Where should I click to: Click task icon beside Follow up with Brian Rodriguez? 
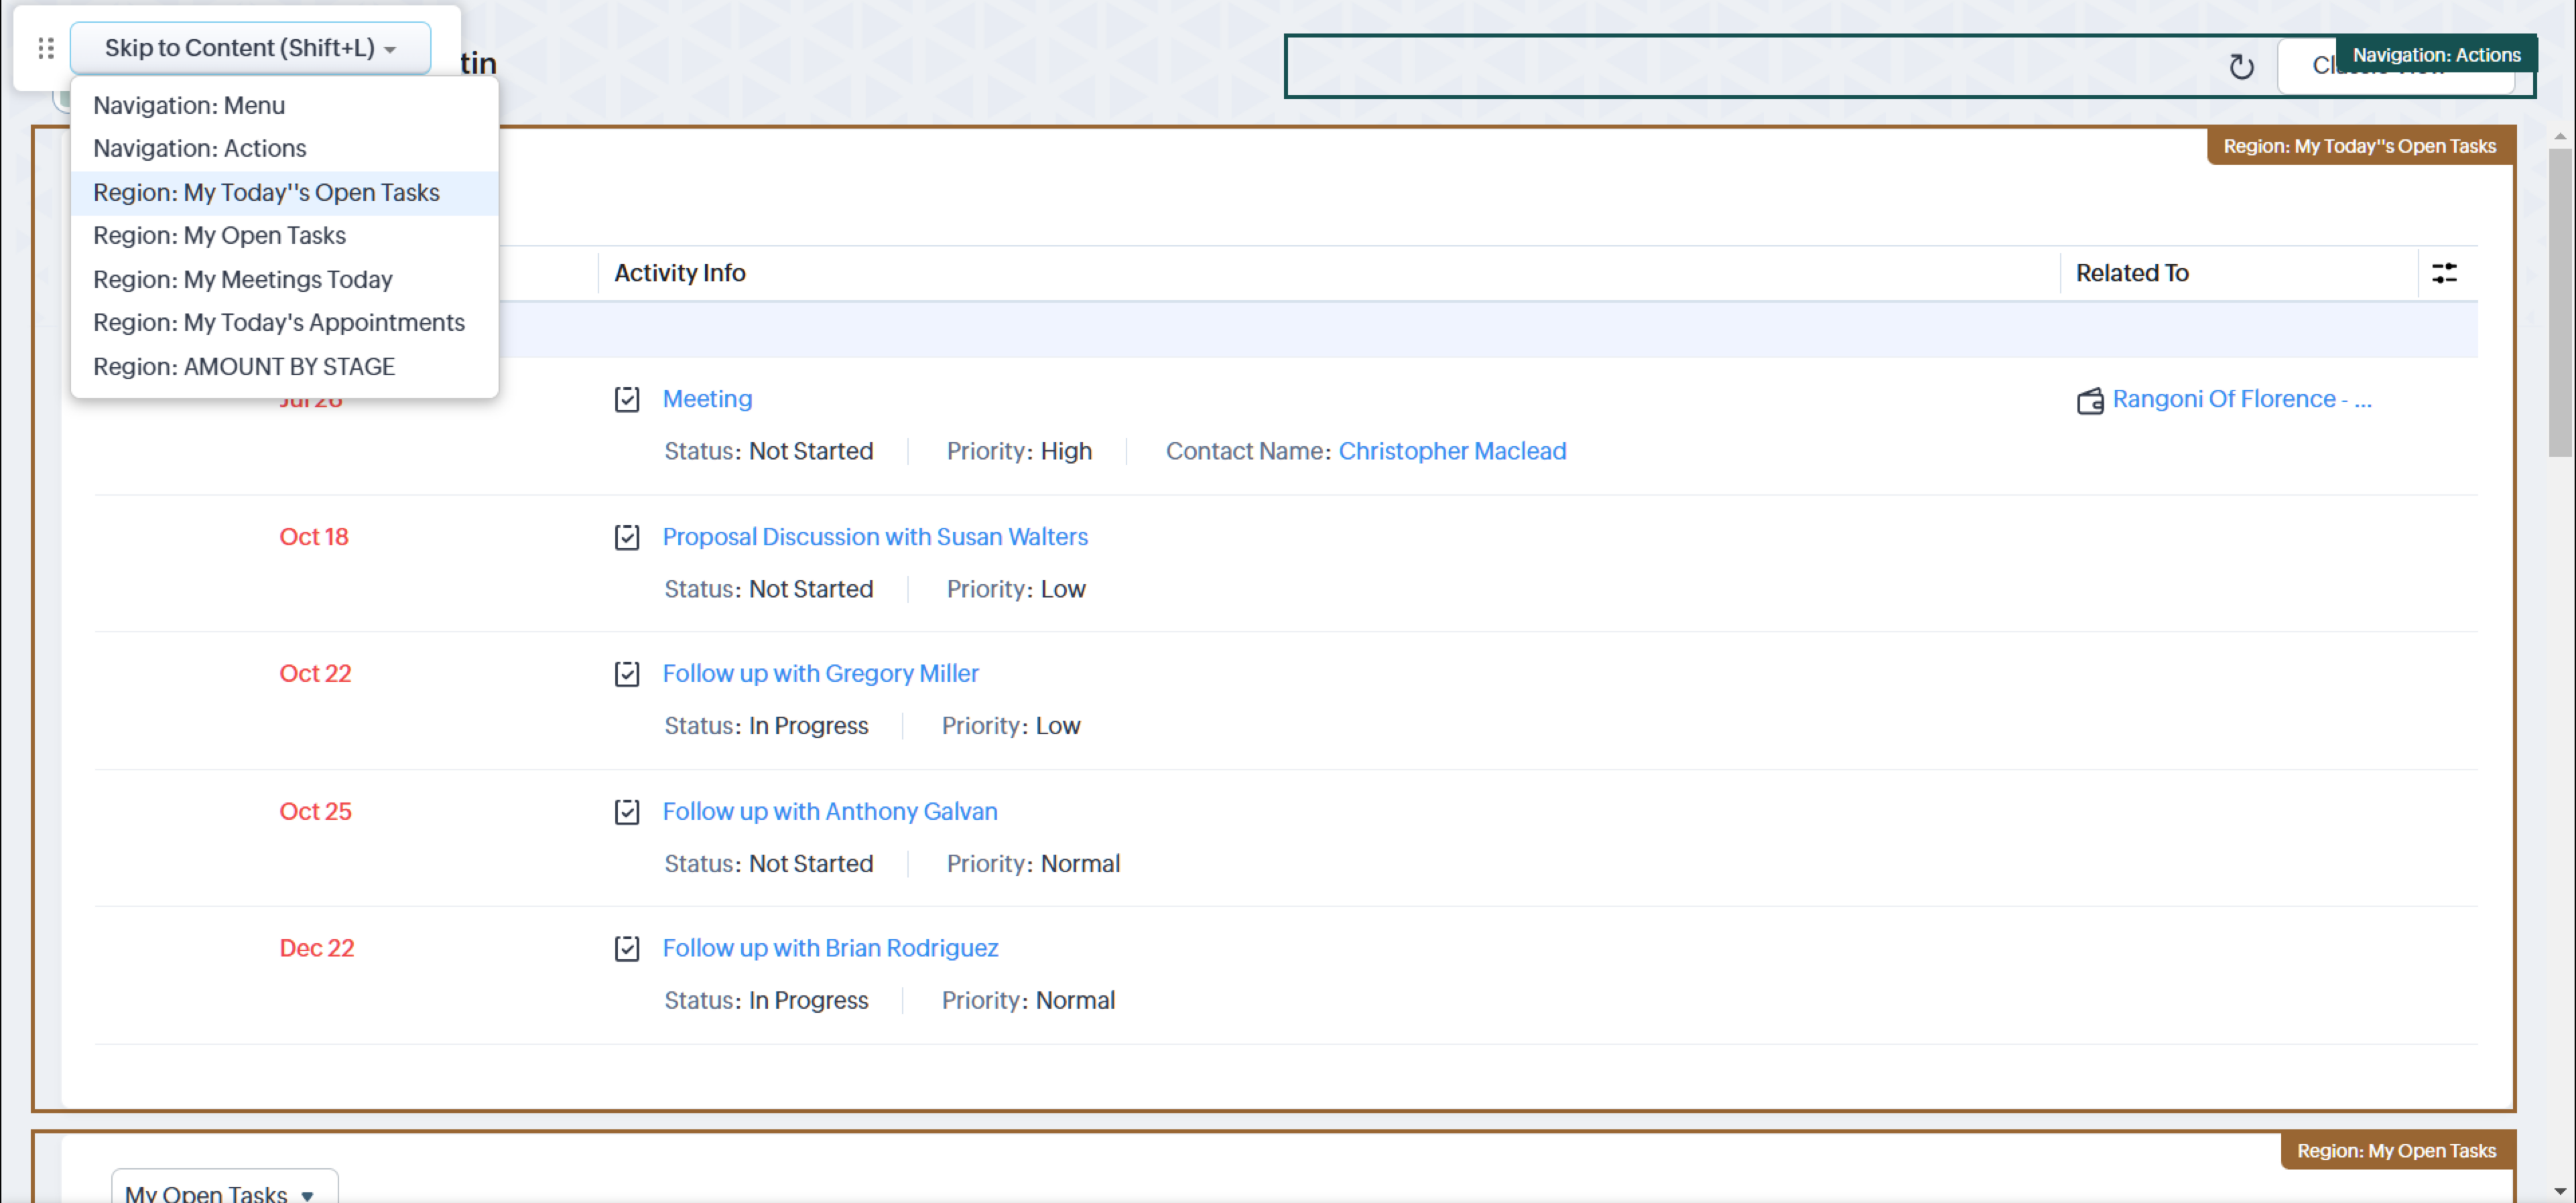tap(627, 949)
